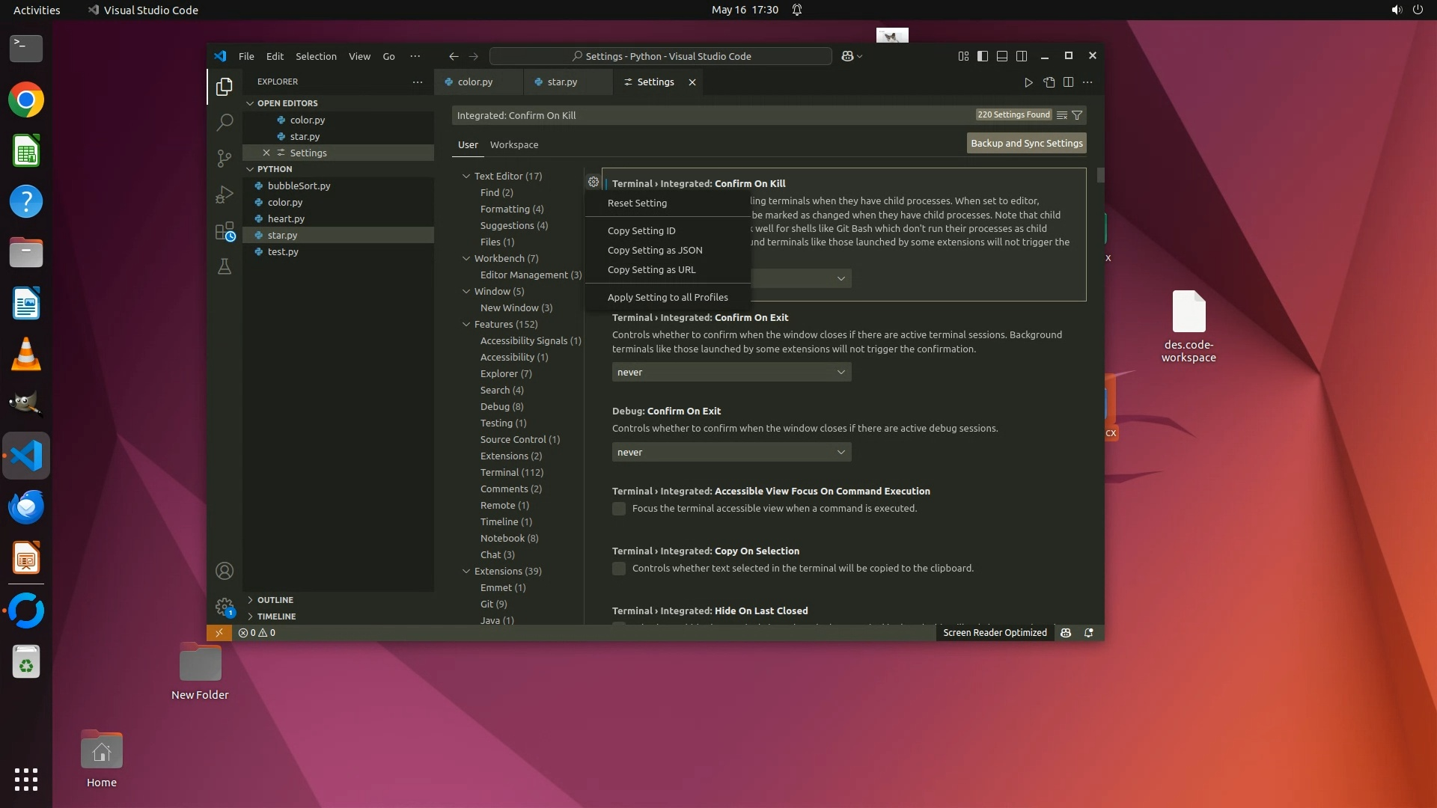Image resolution: width=1437 pixels, height=808 pixels.
Task: Enable Accessible View Focus On Command Execution
Action: click(619, 509)
